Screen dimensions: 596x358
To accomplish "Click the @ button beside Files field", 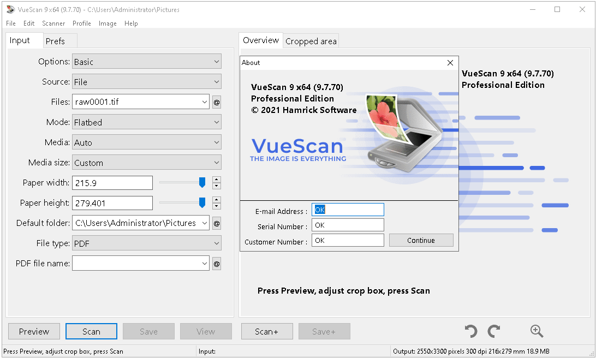I will (217, 102).
